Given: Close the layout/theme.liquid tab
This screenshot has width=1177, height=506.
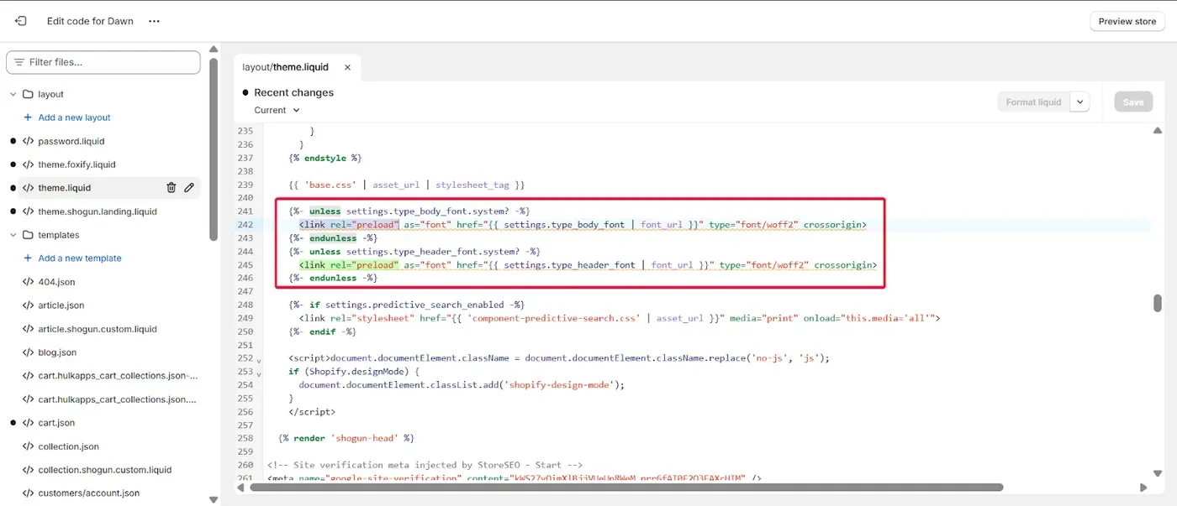Looking at the screenshot, I should coord(347,67).
